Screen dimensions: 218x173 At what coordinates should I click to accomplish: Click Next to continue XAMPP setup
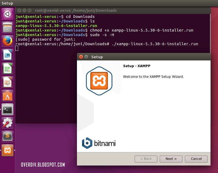point(171,159)
